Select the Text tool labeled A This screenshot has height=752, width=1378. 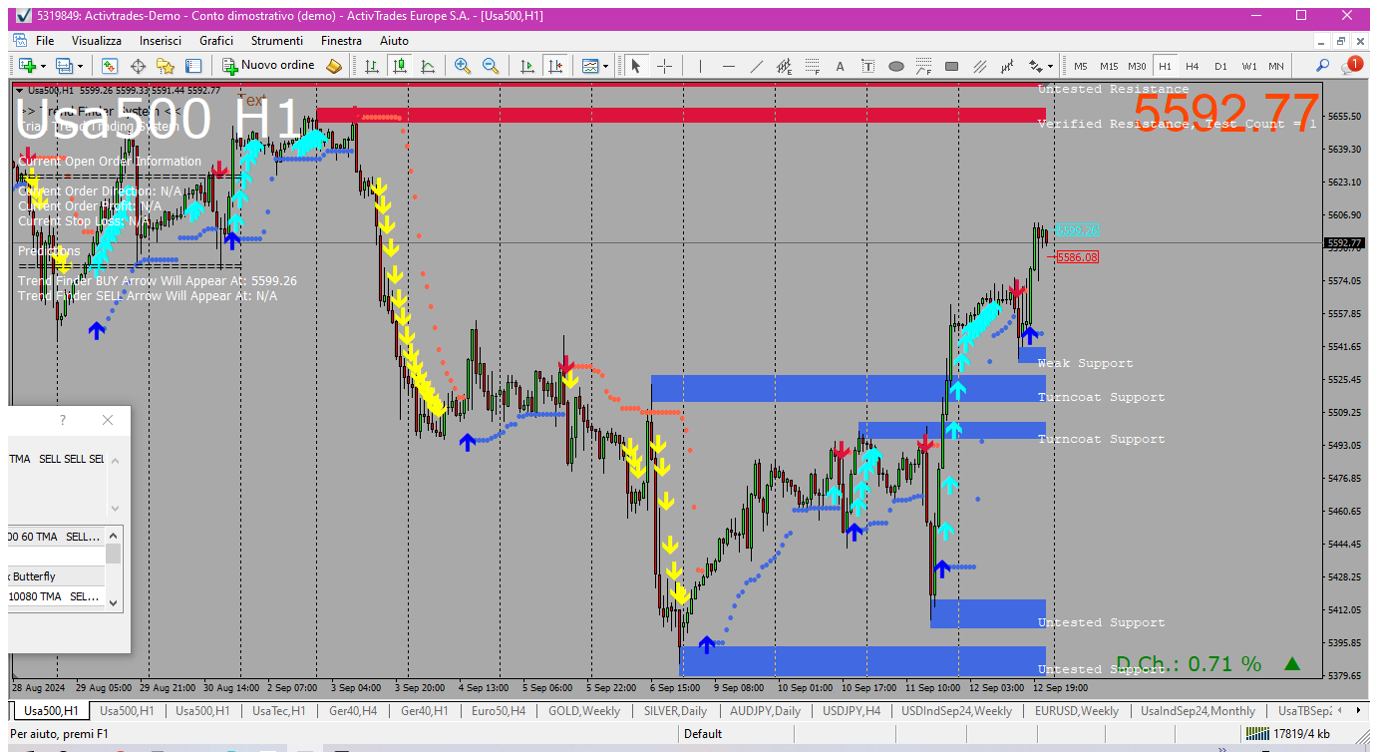(841, 66)
